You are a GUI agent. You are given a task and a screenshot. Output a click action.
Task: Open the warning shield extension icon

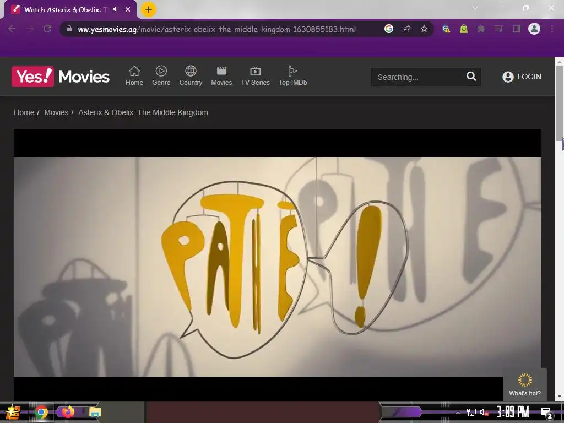(446, 29)
